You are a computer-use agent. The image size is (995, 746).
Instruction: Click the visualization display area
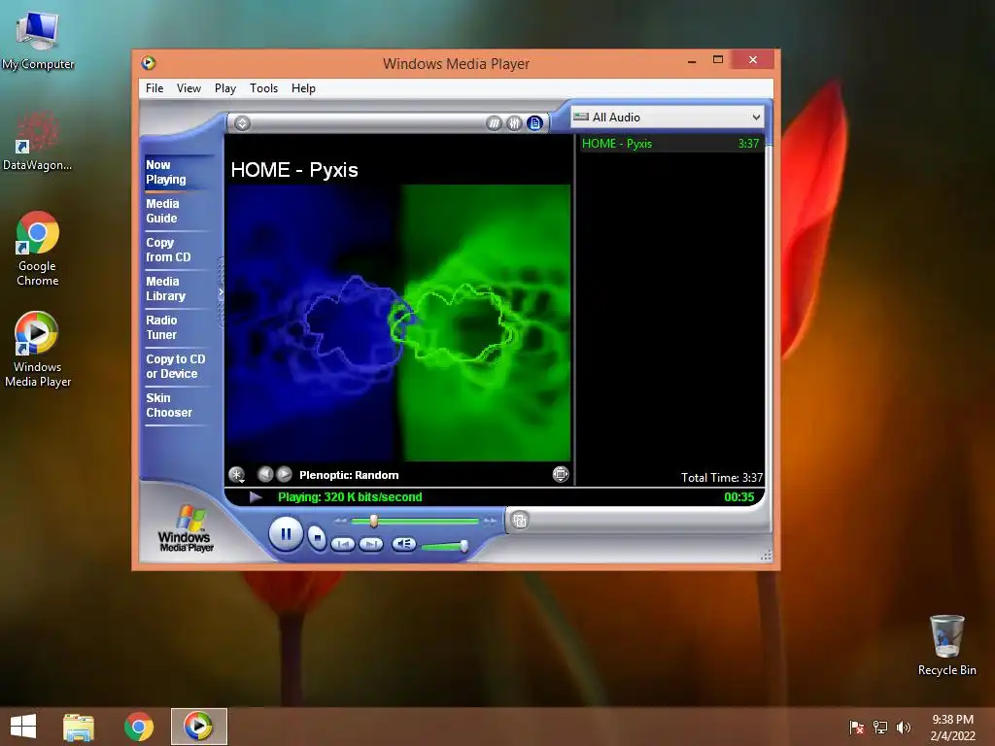(398, 322)
